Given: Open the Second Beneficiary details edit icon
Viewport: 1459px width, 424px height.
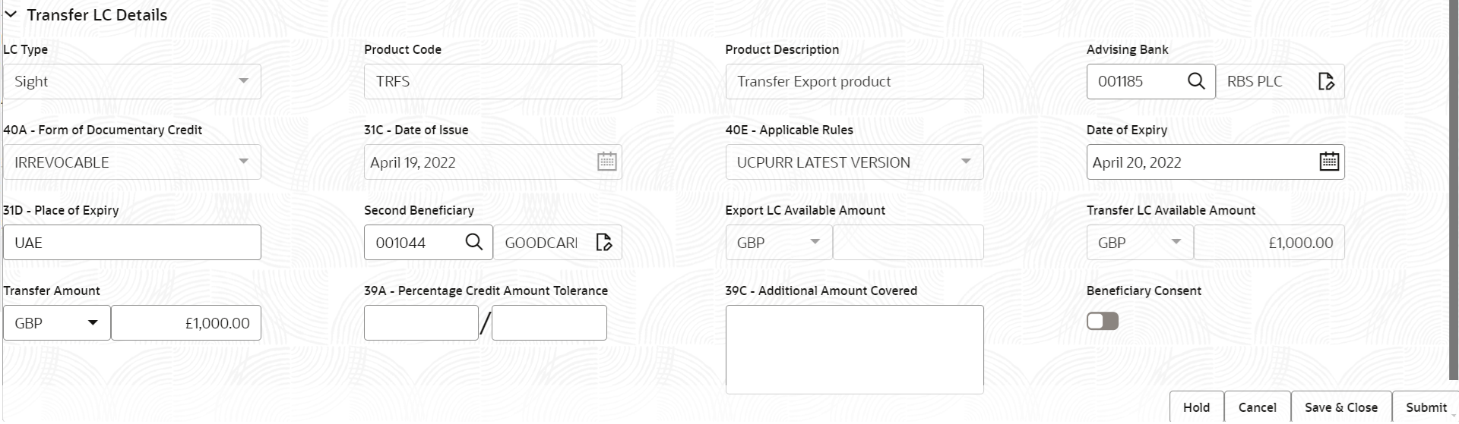Looking at the screenshot, I should tap(604, 243).
